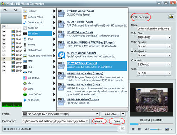
Task: Open the Save As arrow dropdown
Action: tap(123, 114)
